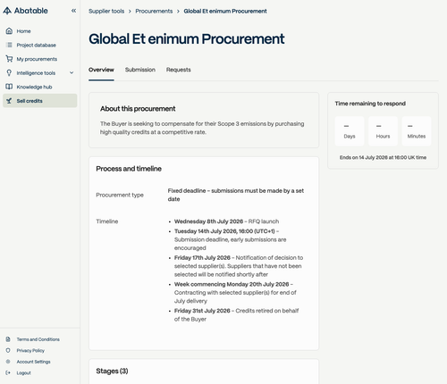
Task: Click the Days countdown box
Action: click(x=350, y=131)
